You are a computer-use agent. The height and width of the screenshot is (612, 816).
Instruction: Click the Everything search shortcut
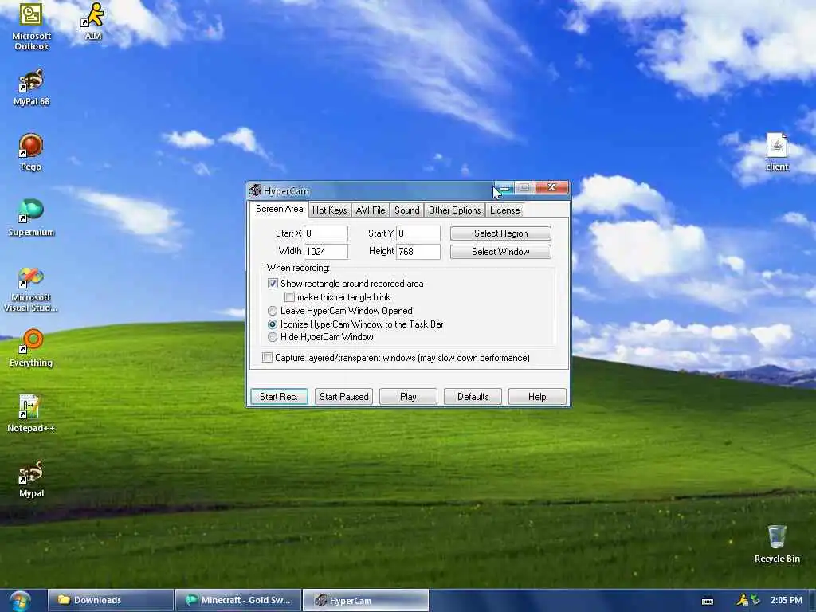(31, 348)
